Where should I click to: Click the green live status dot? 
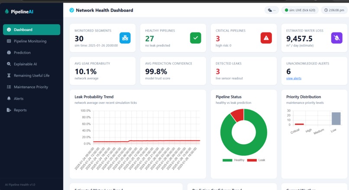[287, 10]
